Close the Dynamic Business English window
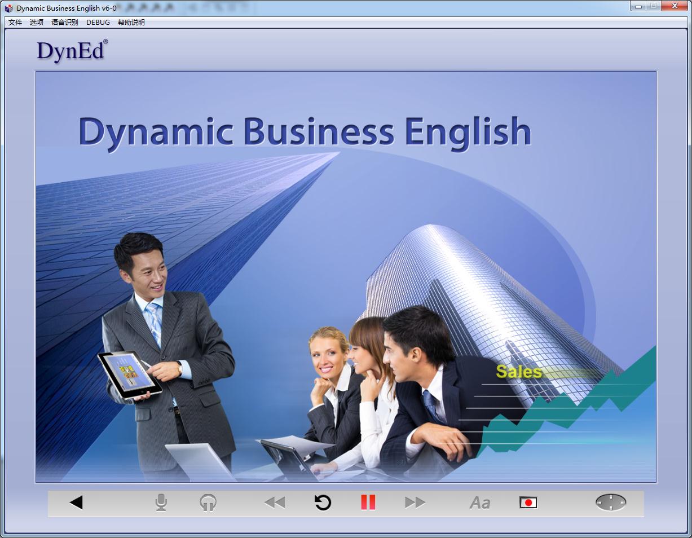The image size is (692, 538). pyautogui.click(x=674, y=6)
